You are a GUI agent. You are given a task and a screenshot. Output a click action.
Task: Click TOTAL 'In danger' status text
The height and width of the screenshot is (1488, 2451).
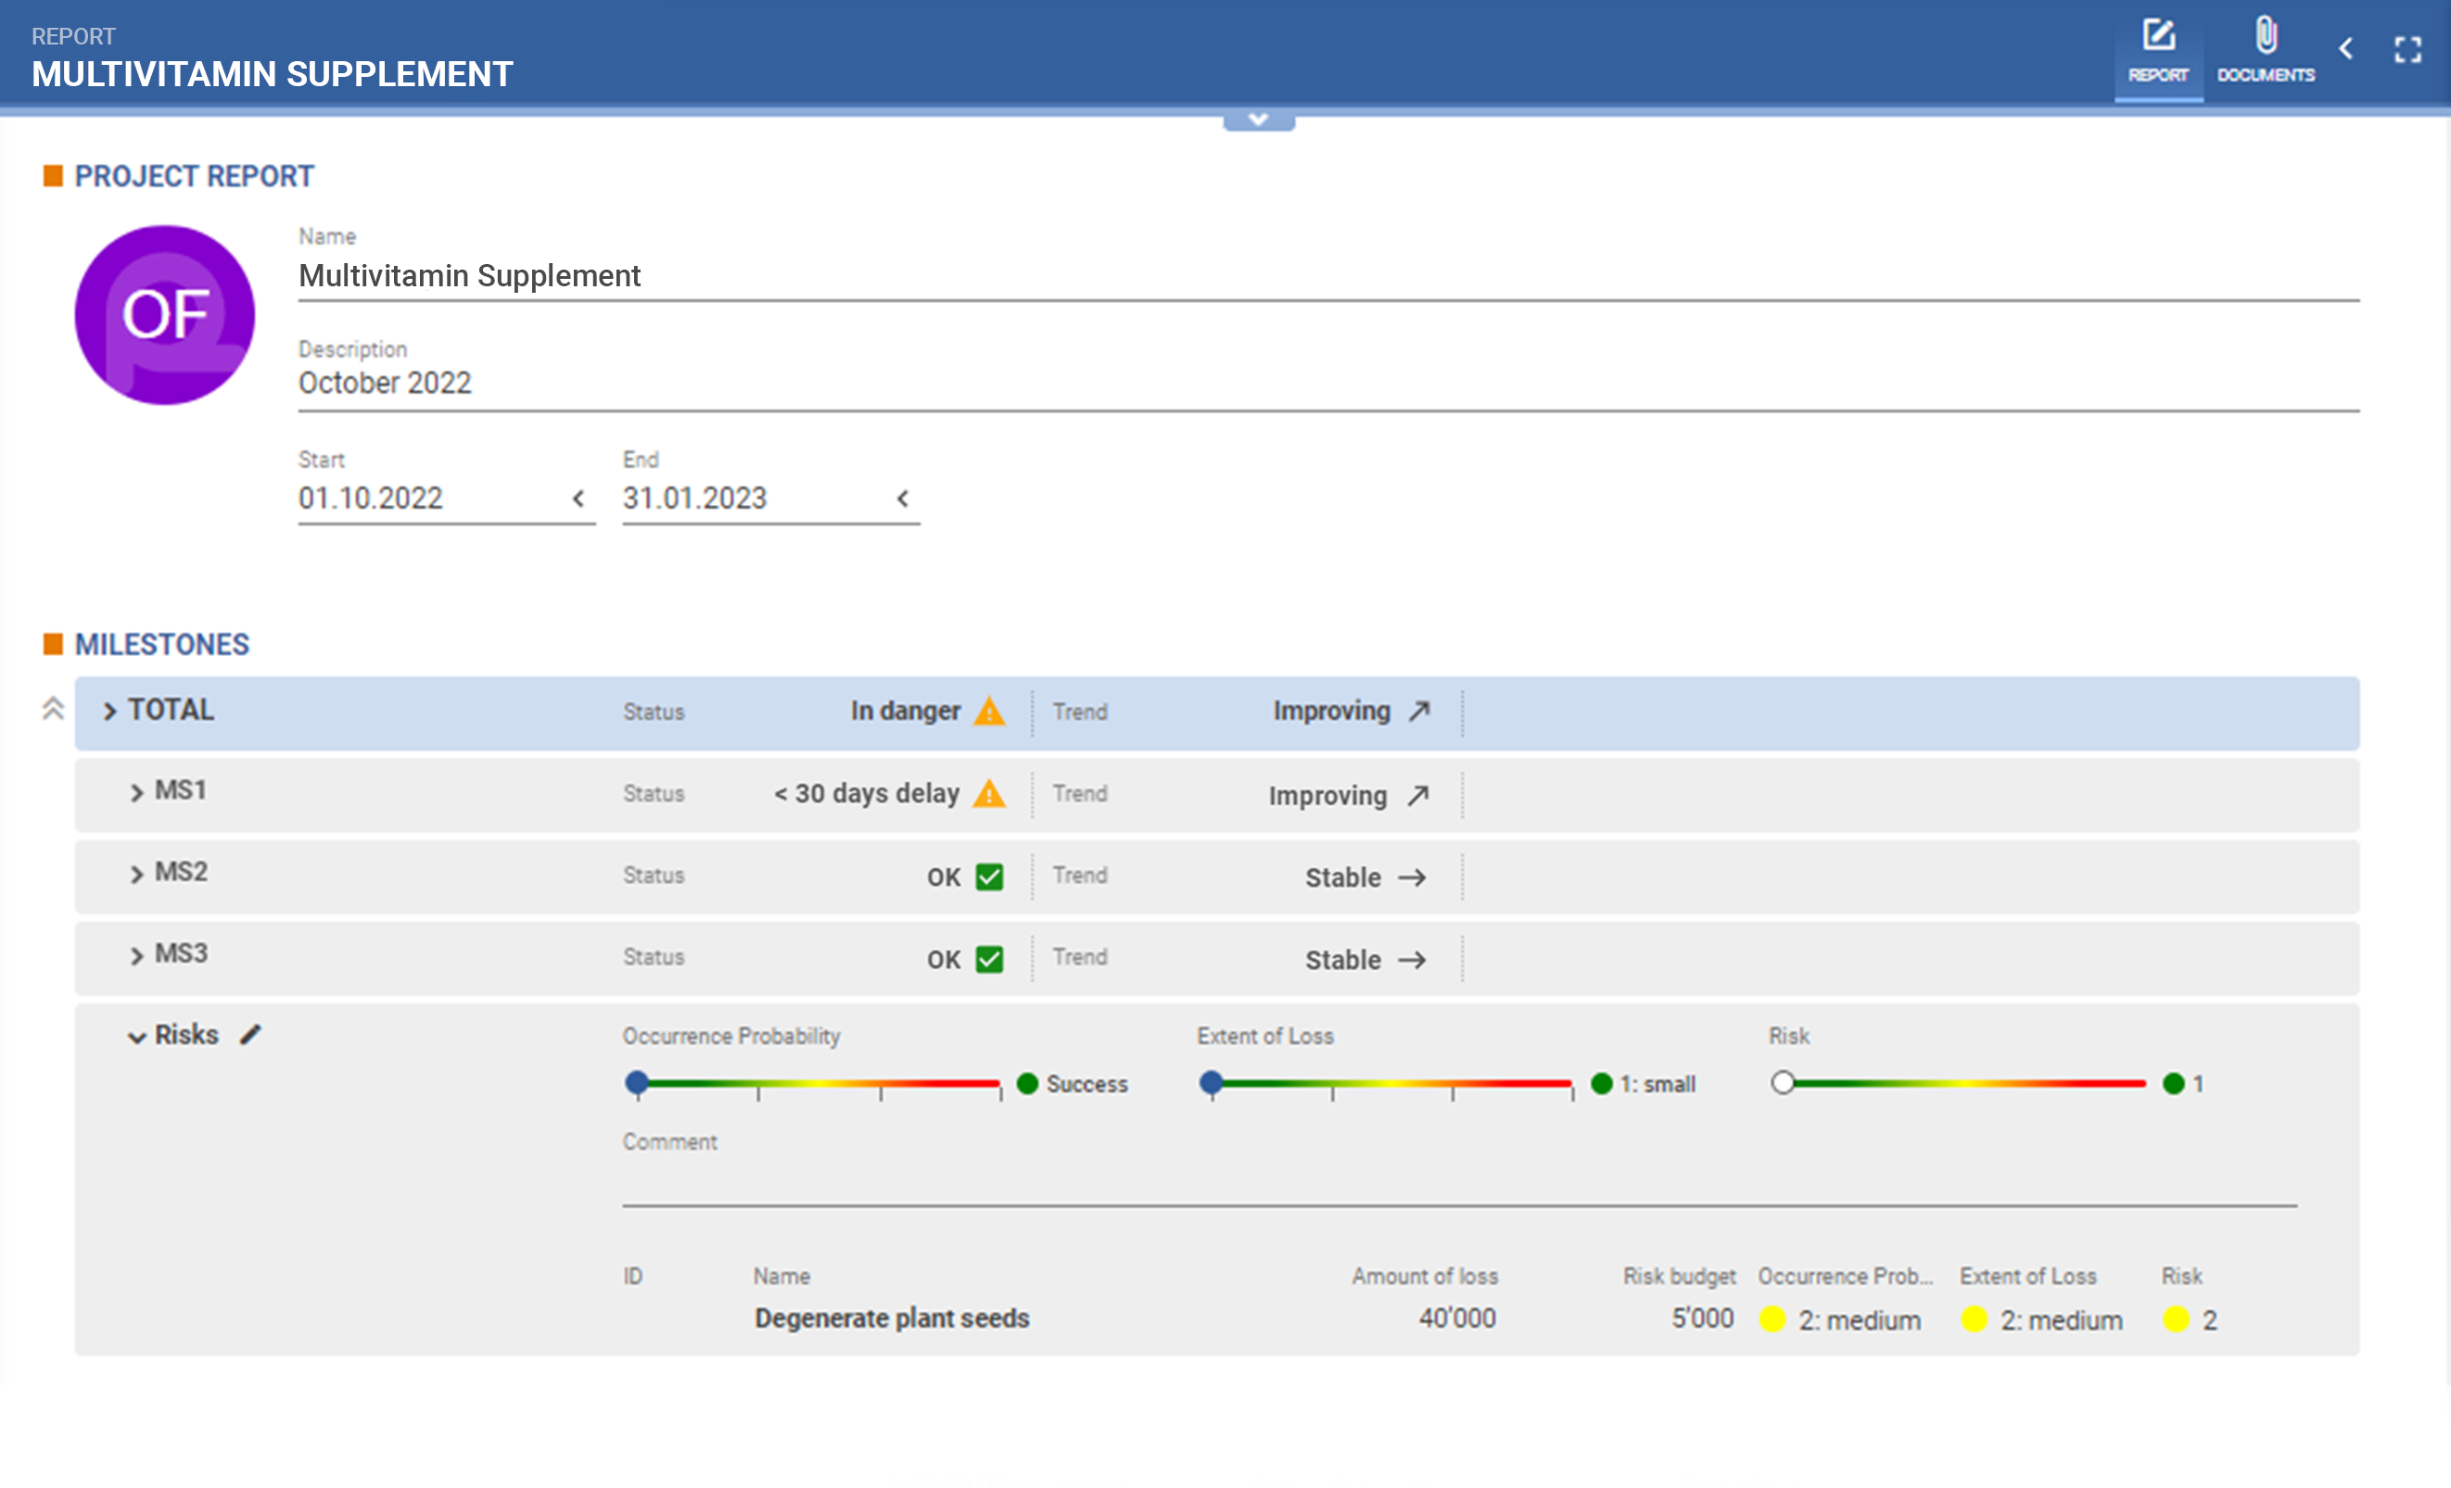click(x=905, y=711)
